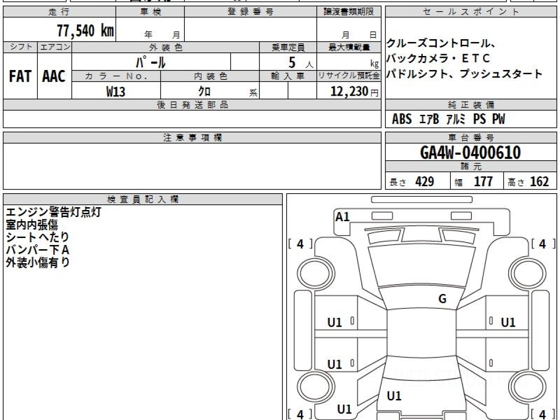Click the note シートへたり

(x=37, y=237)
